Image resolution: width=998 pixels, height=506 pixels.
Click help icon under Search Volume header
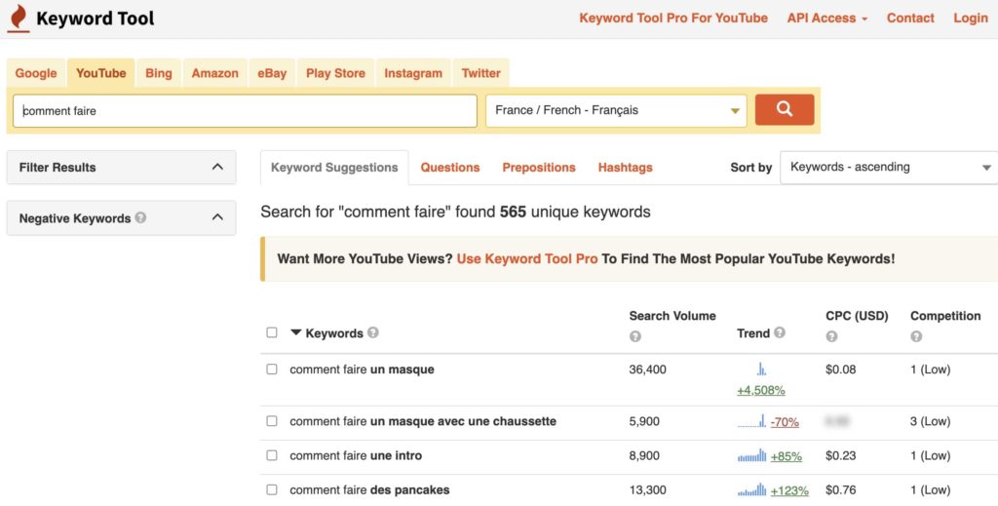click(x=635, y=336)
